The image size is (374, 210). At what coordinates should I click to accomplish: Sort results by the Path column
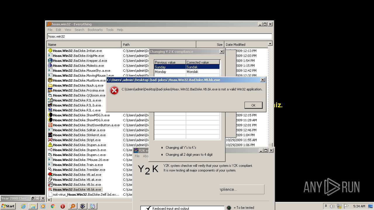159,44
